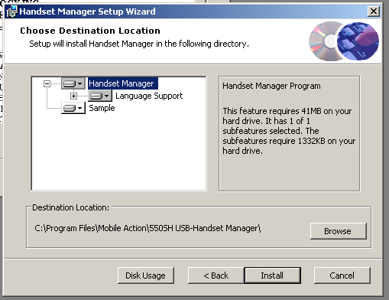This screenshot has width=389, height=300.
Task: Collapse the Handset Manager tree node
Action: click(47, 83)
